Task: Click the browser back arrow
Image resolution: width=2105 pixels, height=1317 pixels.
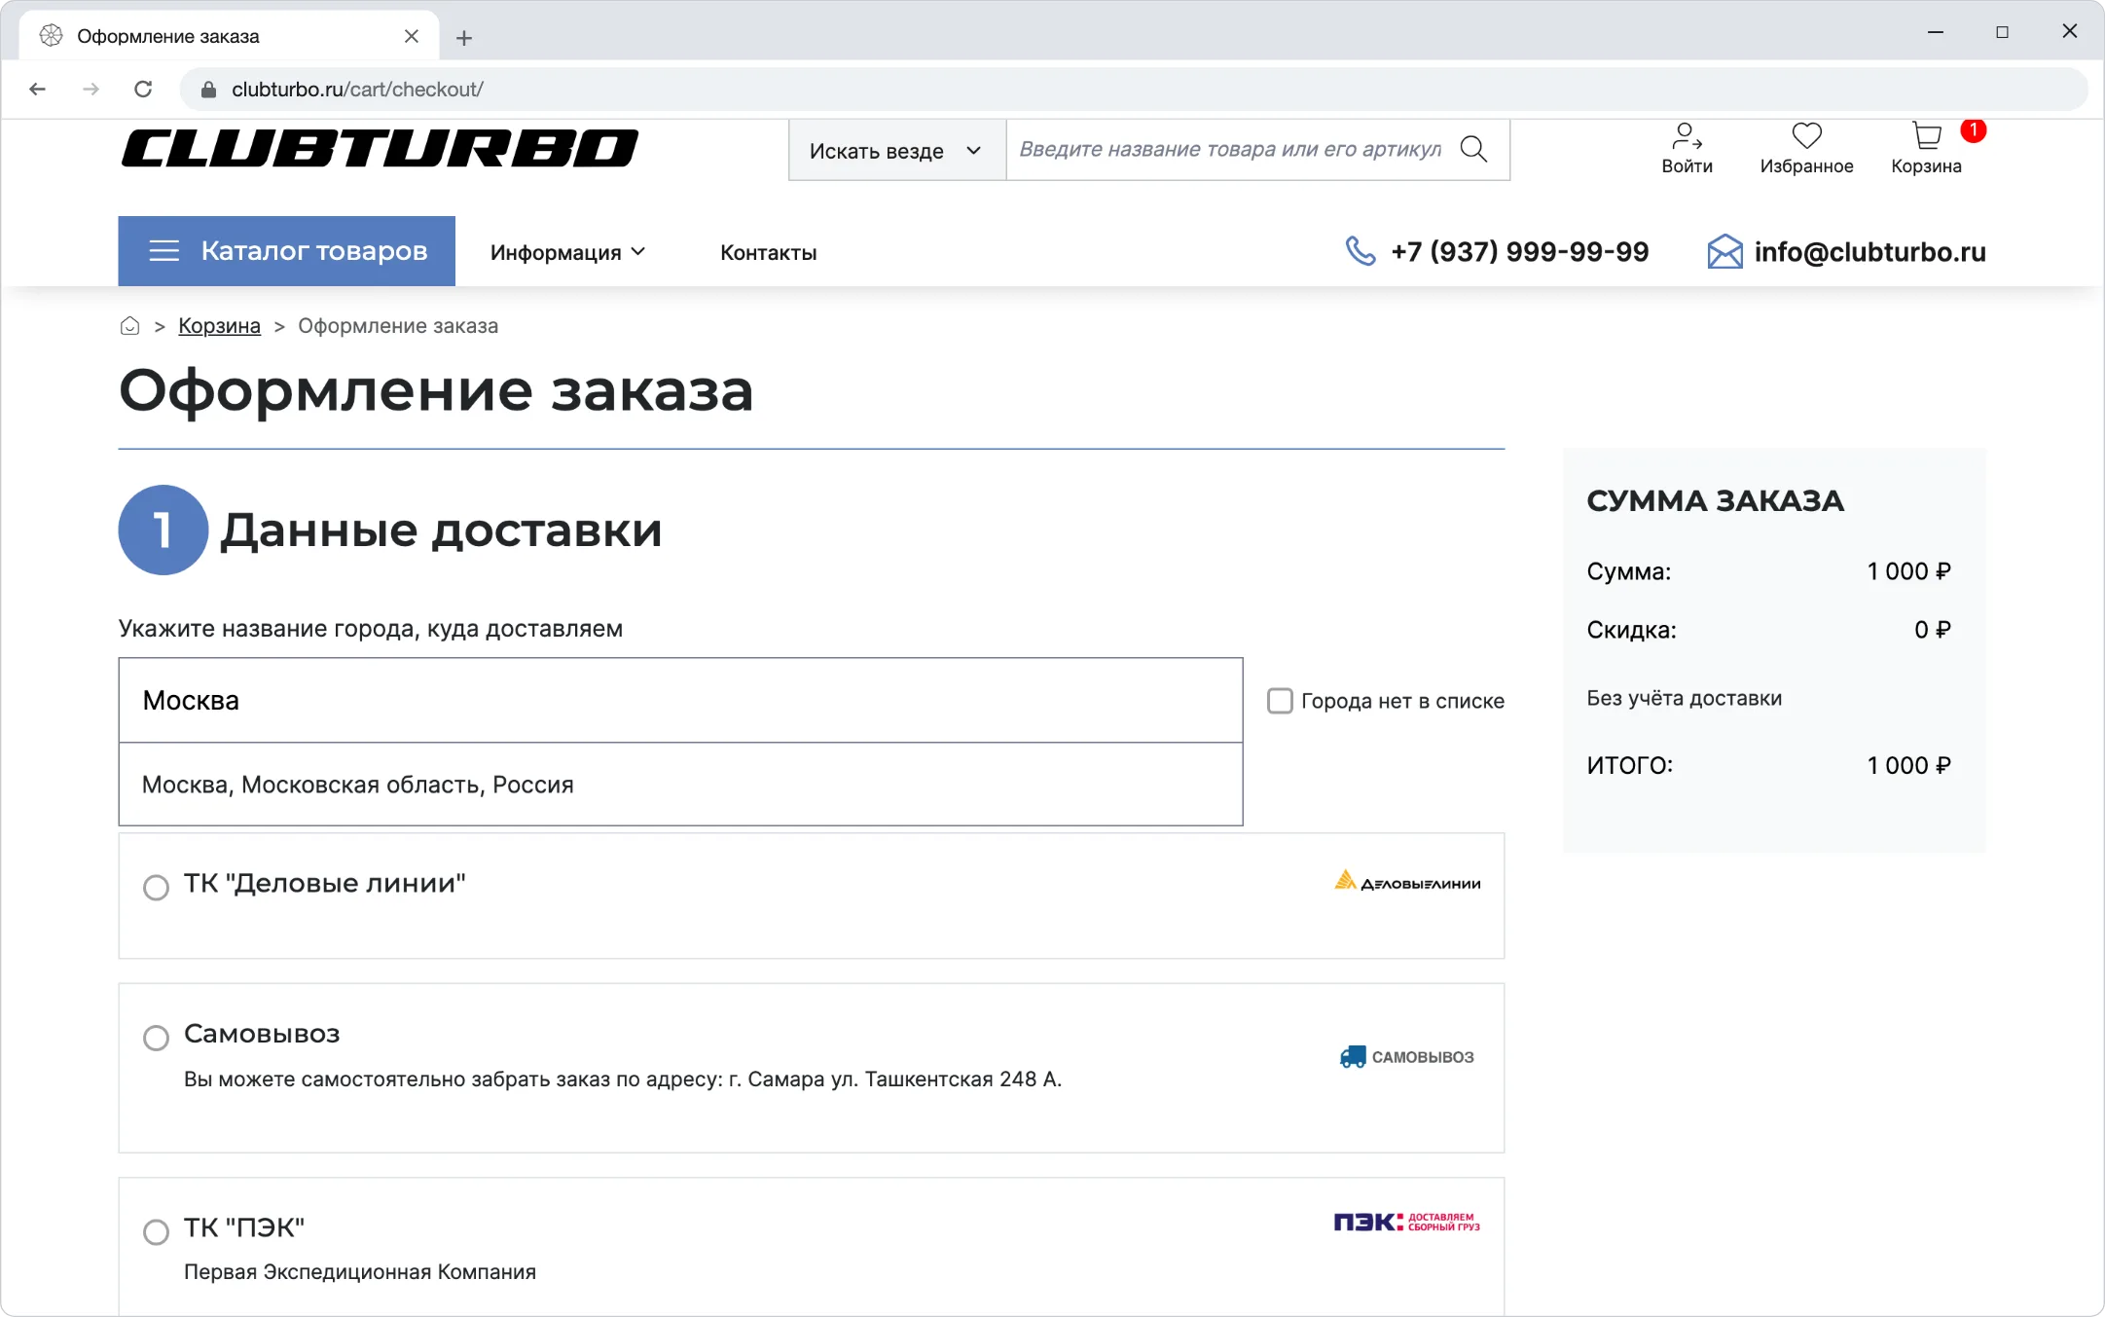Action: pos(38,90)
